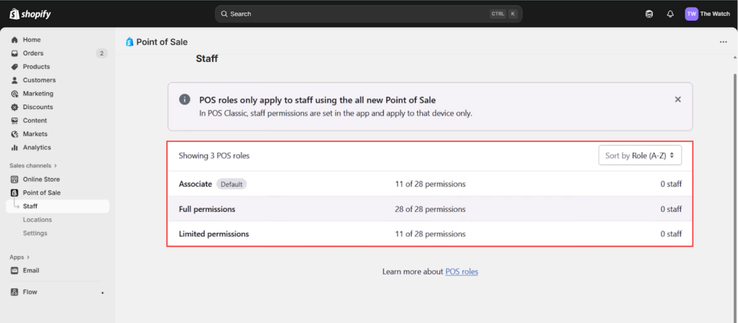Screen dimensions: 738x323
Task: Click the Sidekick icon beside the bell
Action: click(649, 14)
